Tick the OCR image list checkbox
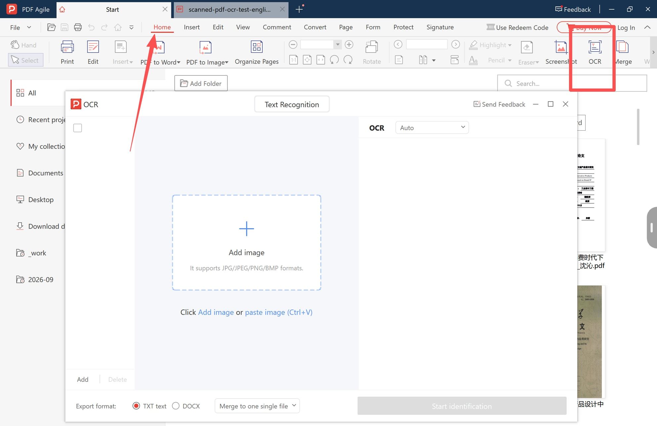The height and width of the screenshot is (426, 657). click(77, 128)
